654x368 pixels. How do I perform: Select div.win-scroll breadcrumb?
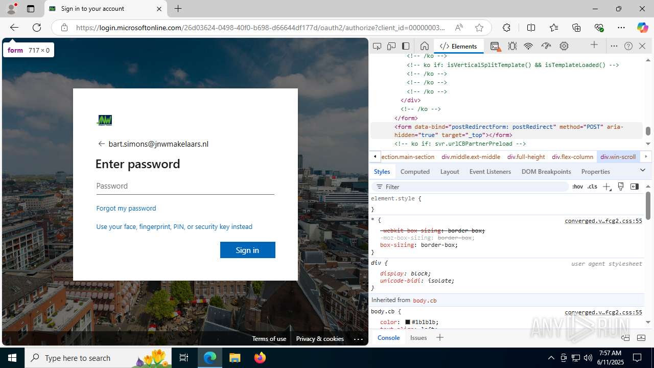point(618,156)
